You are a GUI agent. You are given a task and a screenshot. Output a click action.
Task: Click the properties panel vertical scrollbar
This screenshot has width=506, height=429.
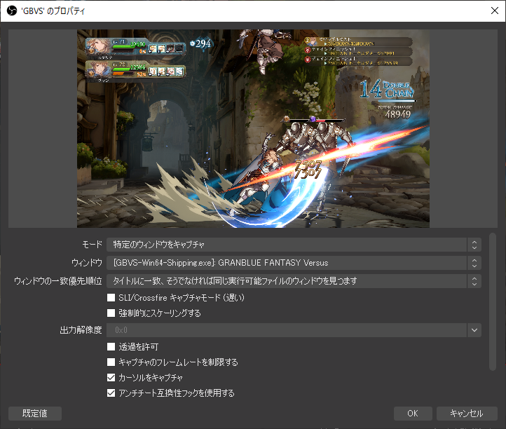(x=492, y=302)
